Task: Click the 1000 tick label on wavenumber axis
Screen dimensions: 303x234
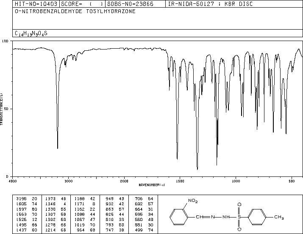Action: coord(236,181)
